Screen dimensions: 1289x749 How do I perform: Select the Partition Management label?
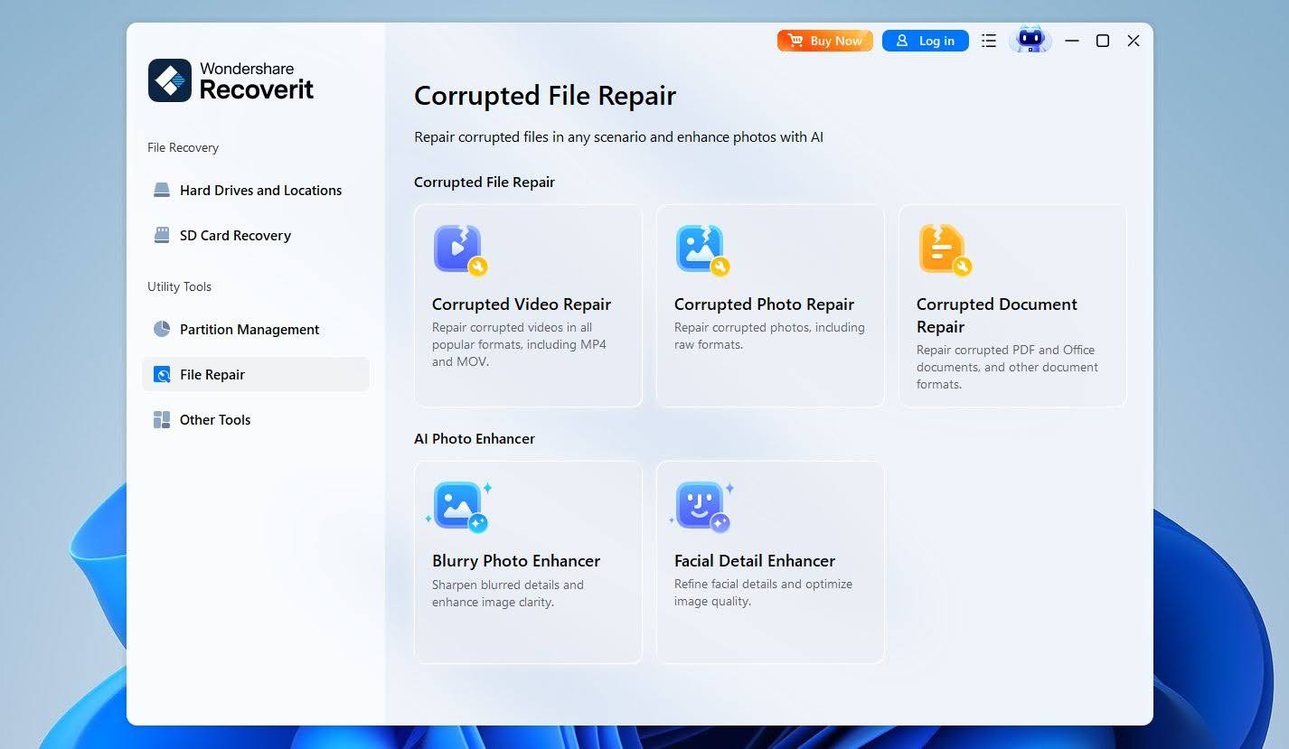tap(249, 329)
